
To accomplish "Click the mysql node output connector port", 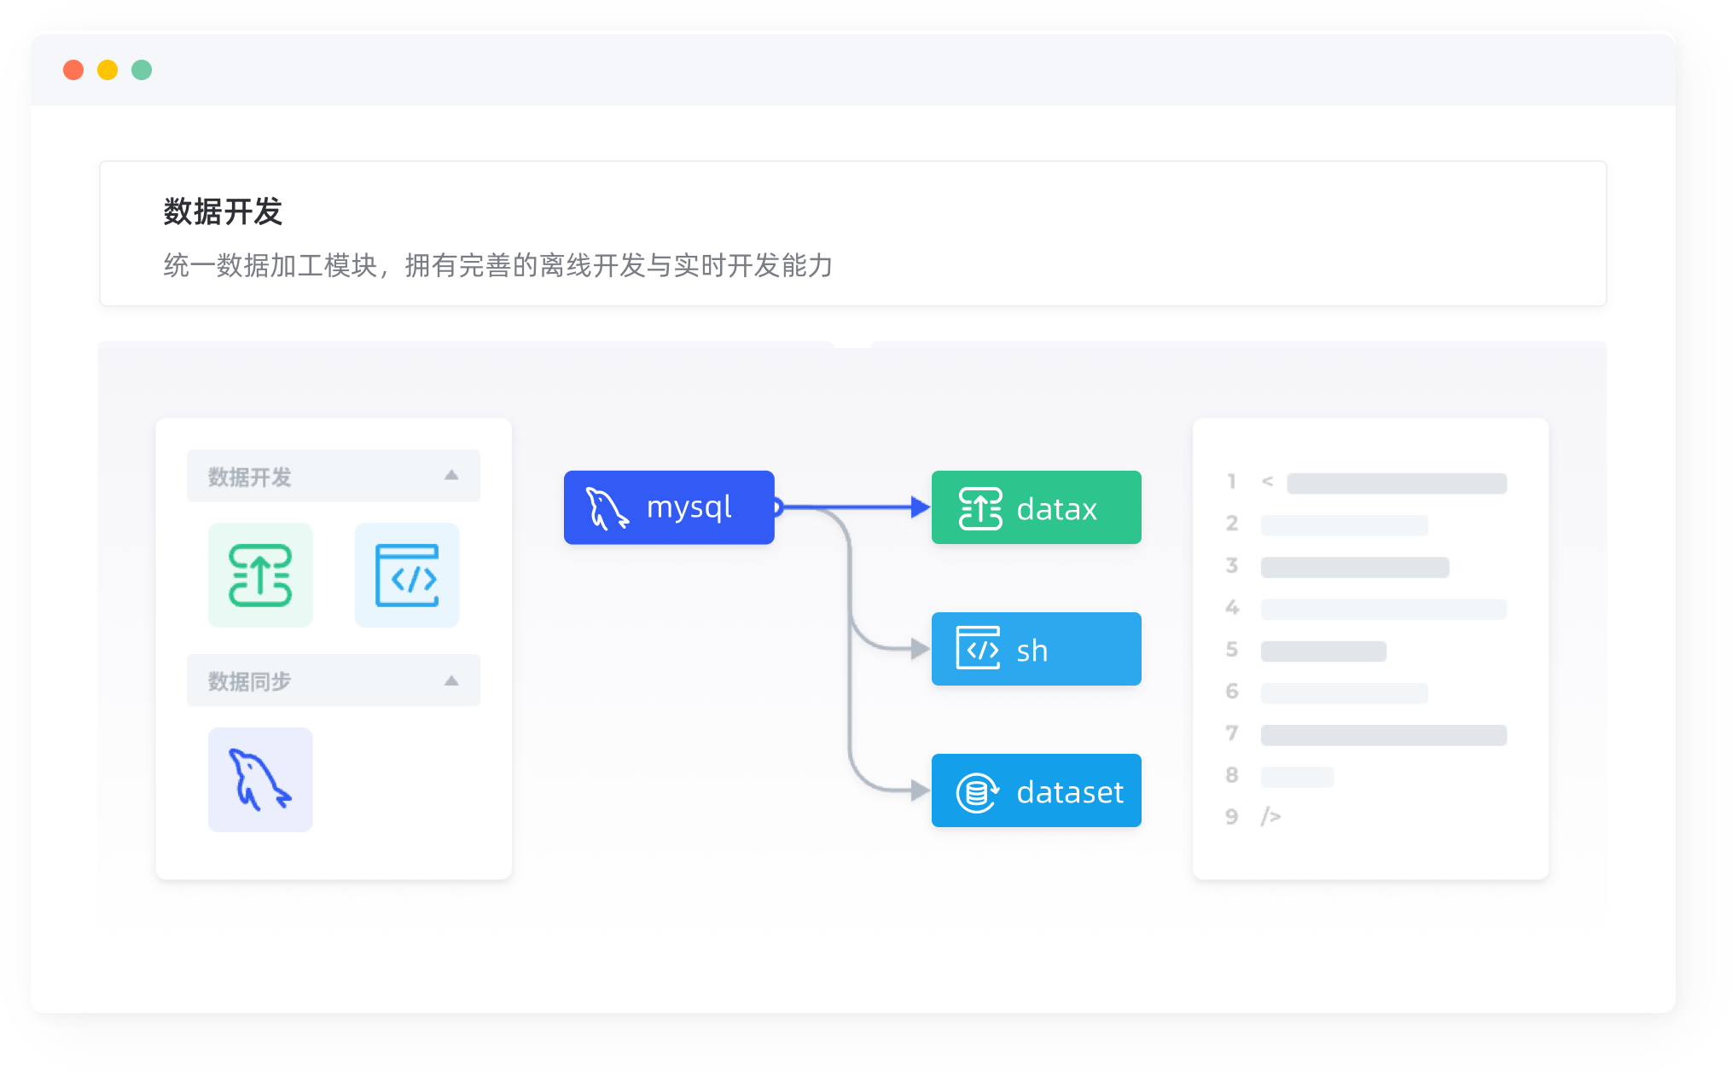I will [x=777, y=507].
